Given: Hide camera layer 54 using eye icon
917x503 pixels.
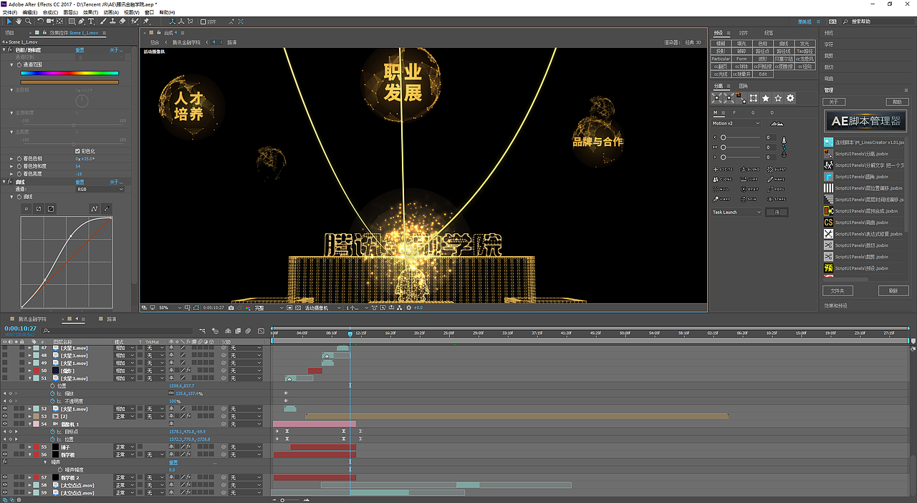Looking at the screenshot, I should pos(4,424).
